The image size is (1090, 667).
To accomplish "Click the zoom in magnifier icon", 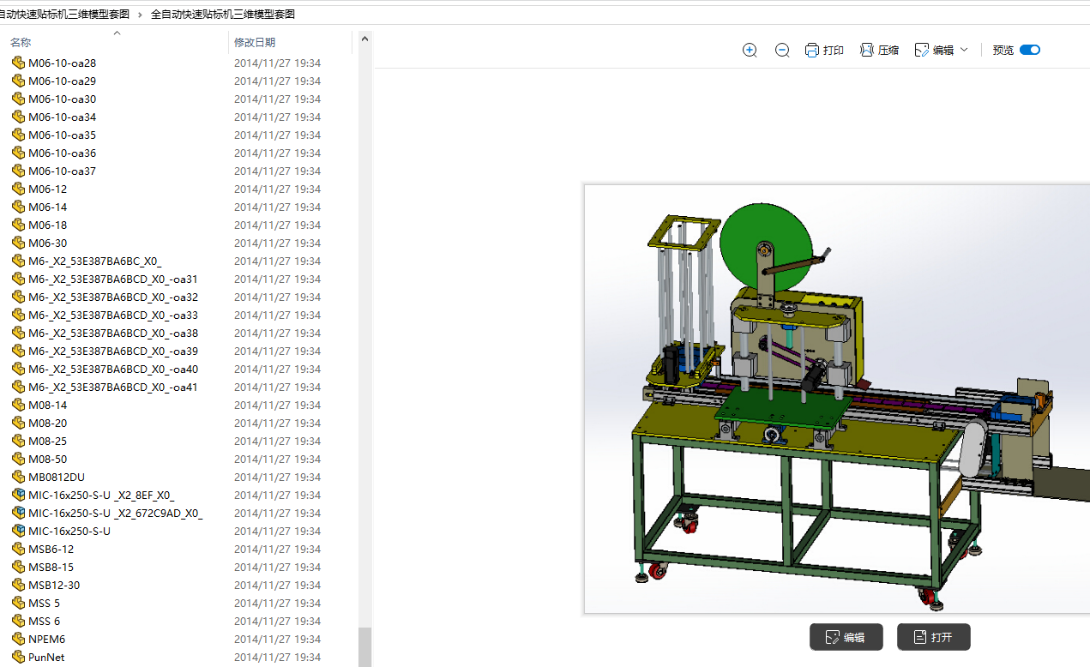I will pos(750,51).
